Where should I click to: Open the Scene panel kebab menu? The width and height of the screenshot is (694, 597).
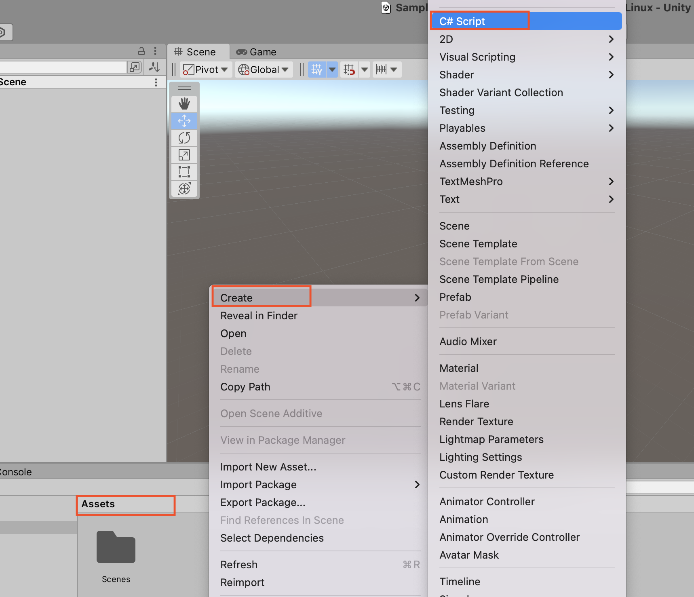click(x=156, y=82)
